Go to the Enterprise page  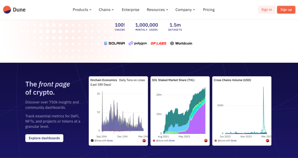[131, 10]
